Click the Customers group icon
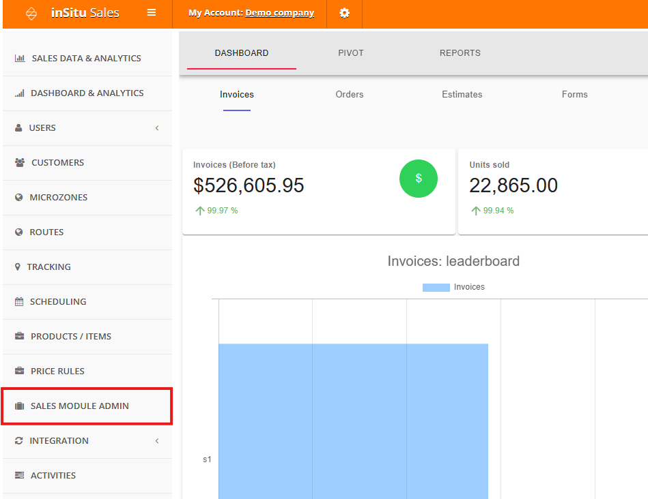Screen dimensions: 648x499 click(x=20, y=163)
